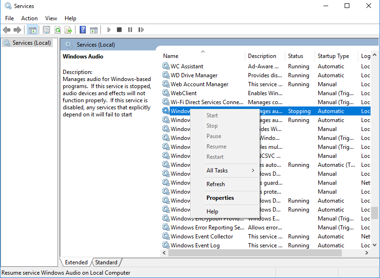Open the Help menu in the menu bar
This screenshot has height=278, width=380.
click(x=70, y=18)
